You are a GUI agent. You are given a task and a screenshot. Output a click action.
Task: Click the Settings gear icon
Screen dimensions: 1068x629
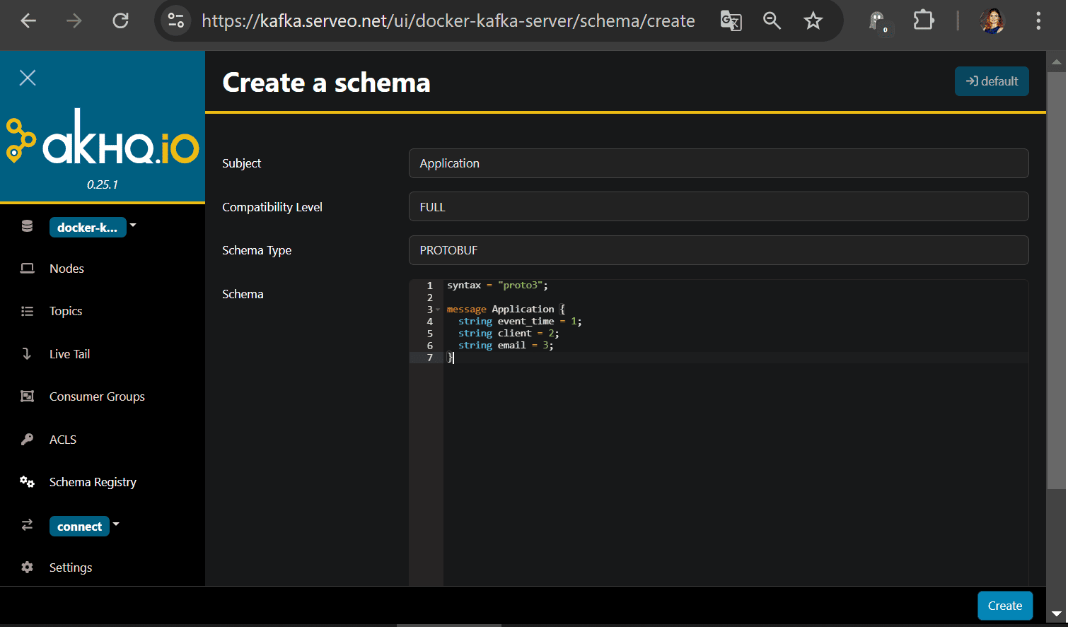(x=28, y=568)
